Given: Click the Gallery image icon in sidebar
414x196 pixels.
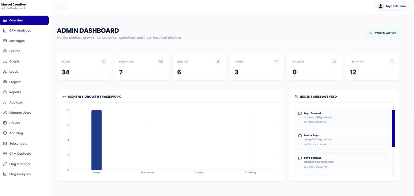Looking at the screenshot, I should click(5, 123).
